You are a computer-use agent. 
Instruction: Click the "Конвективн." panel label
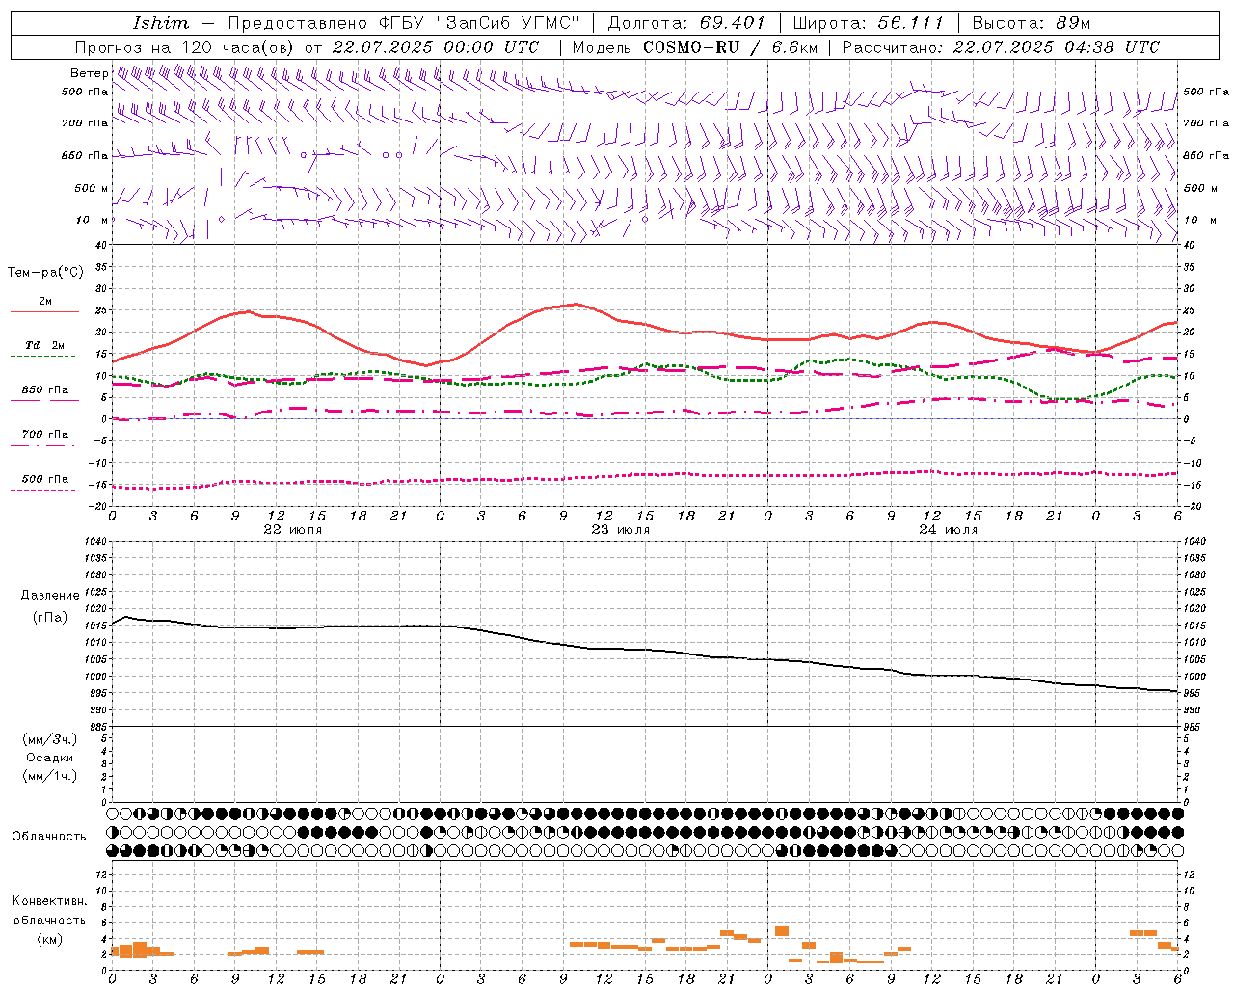[x=49, y=901]
